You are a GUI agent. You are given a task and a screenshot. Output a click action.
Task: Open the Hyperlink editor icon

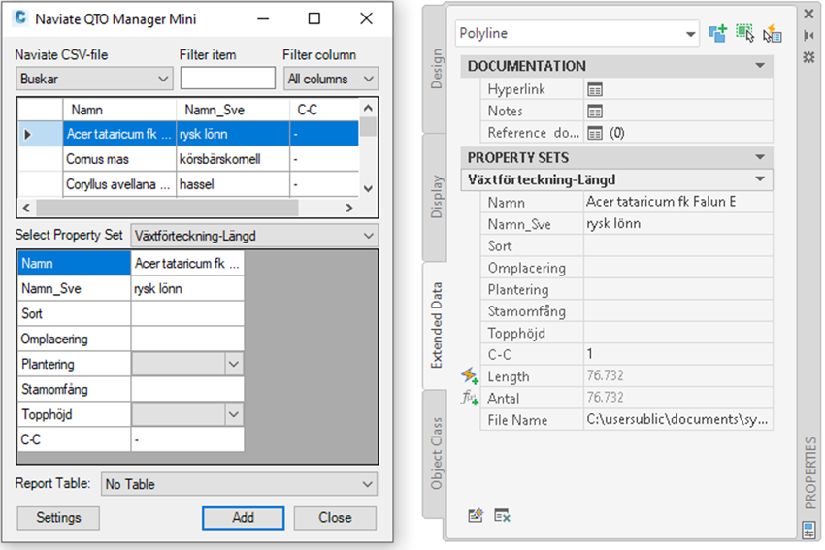coord(595,90)
